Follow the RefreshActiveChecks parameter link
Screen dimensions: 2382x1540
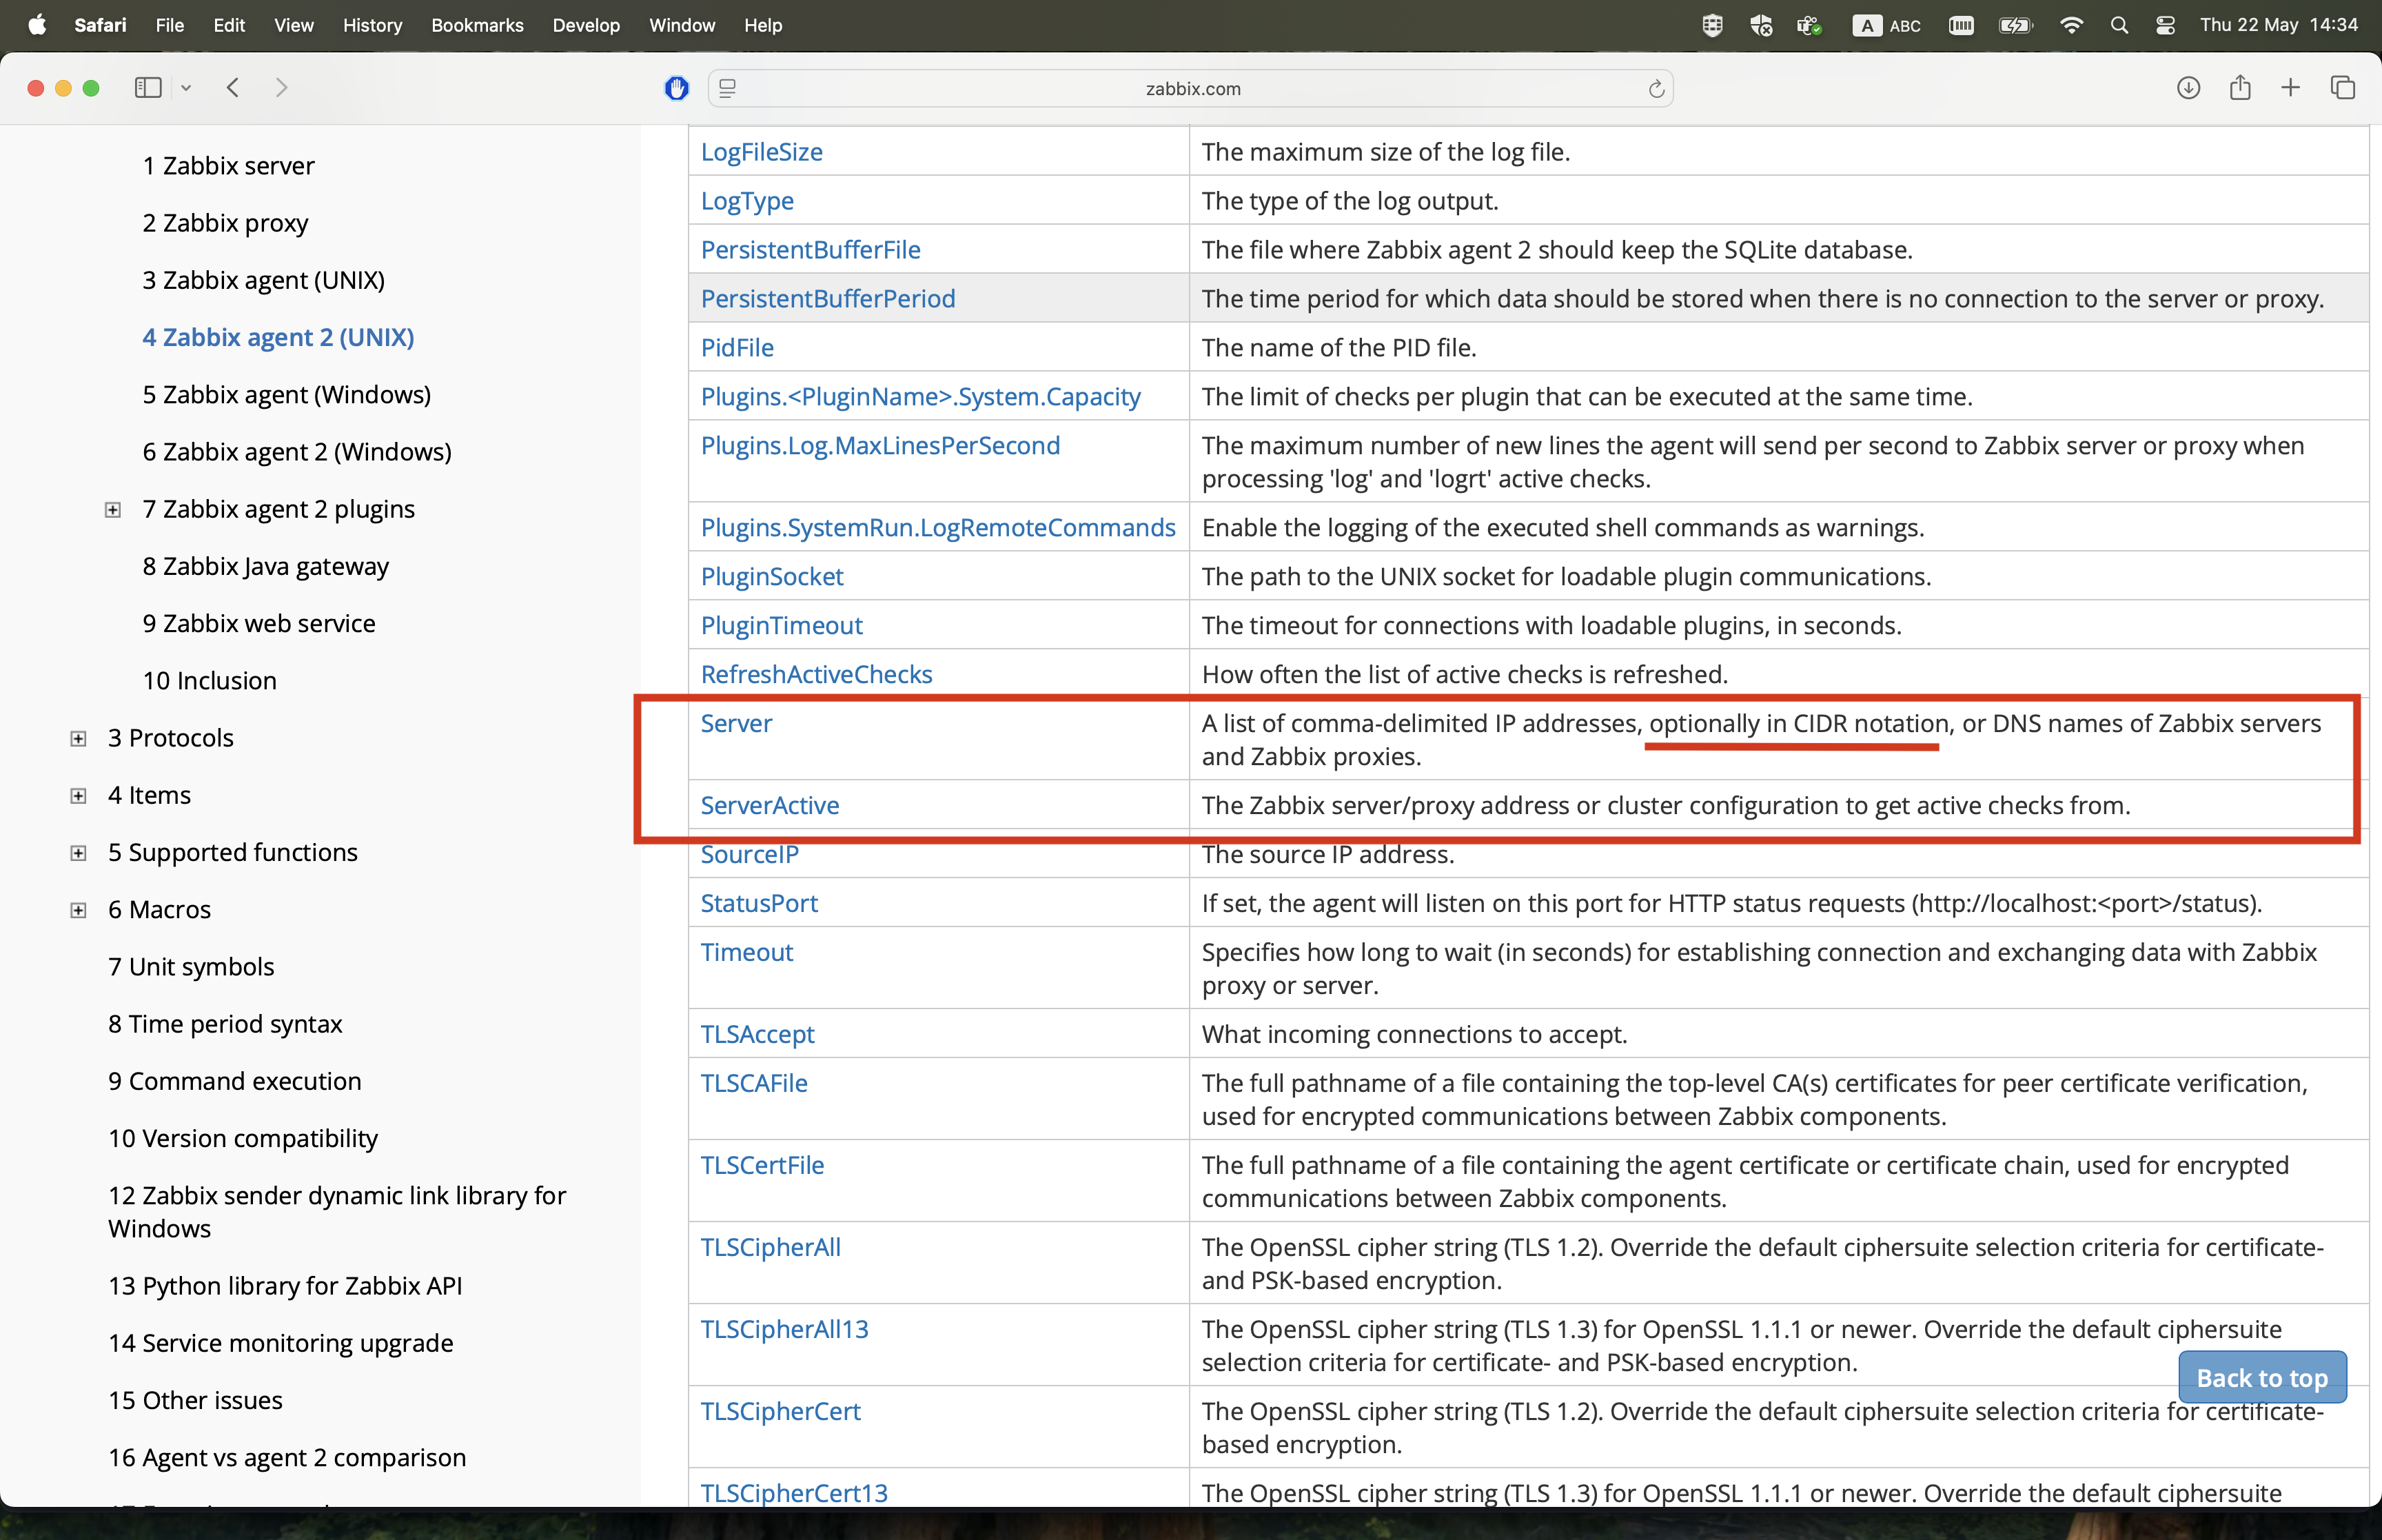coord(815,674)
